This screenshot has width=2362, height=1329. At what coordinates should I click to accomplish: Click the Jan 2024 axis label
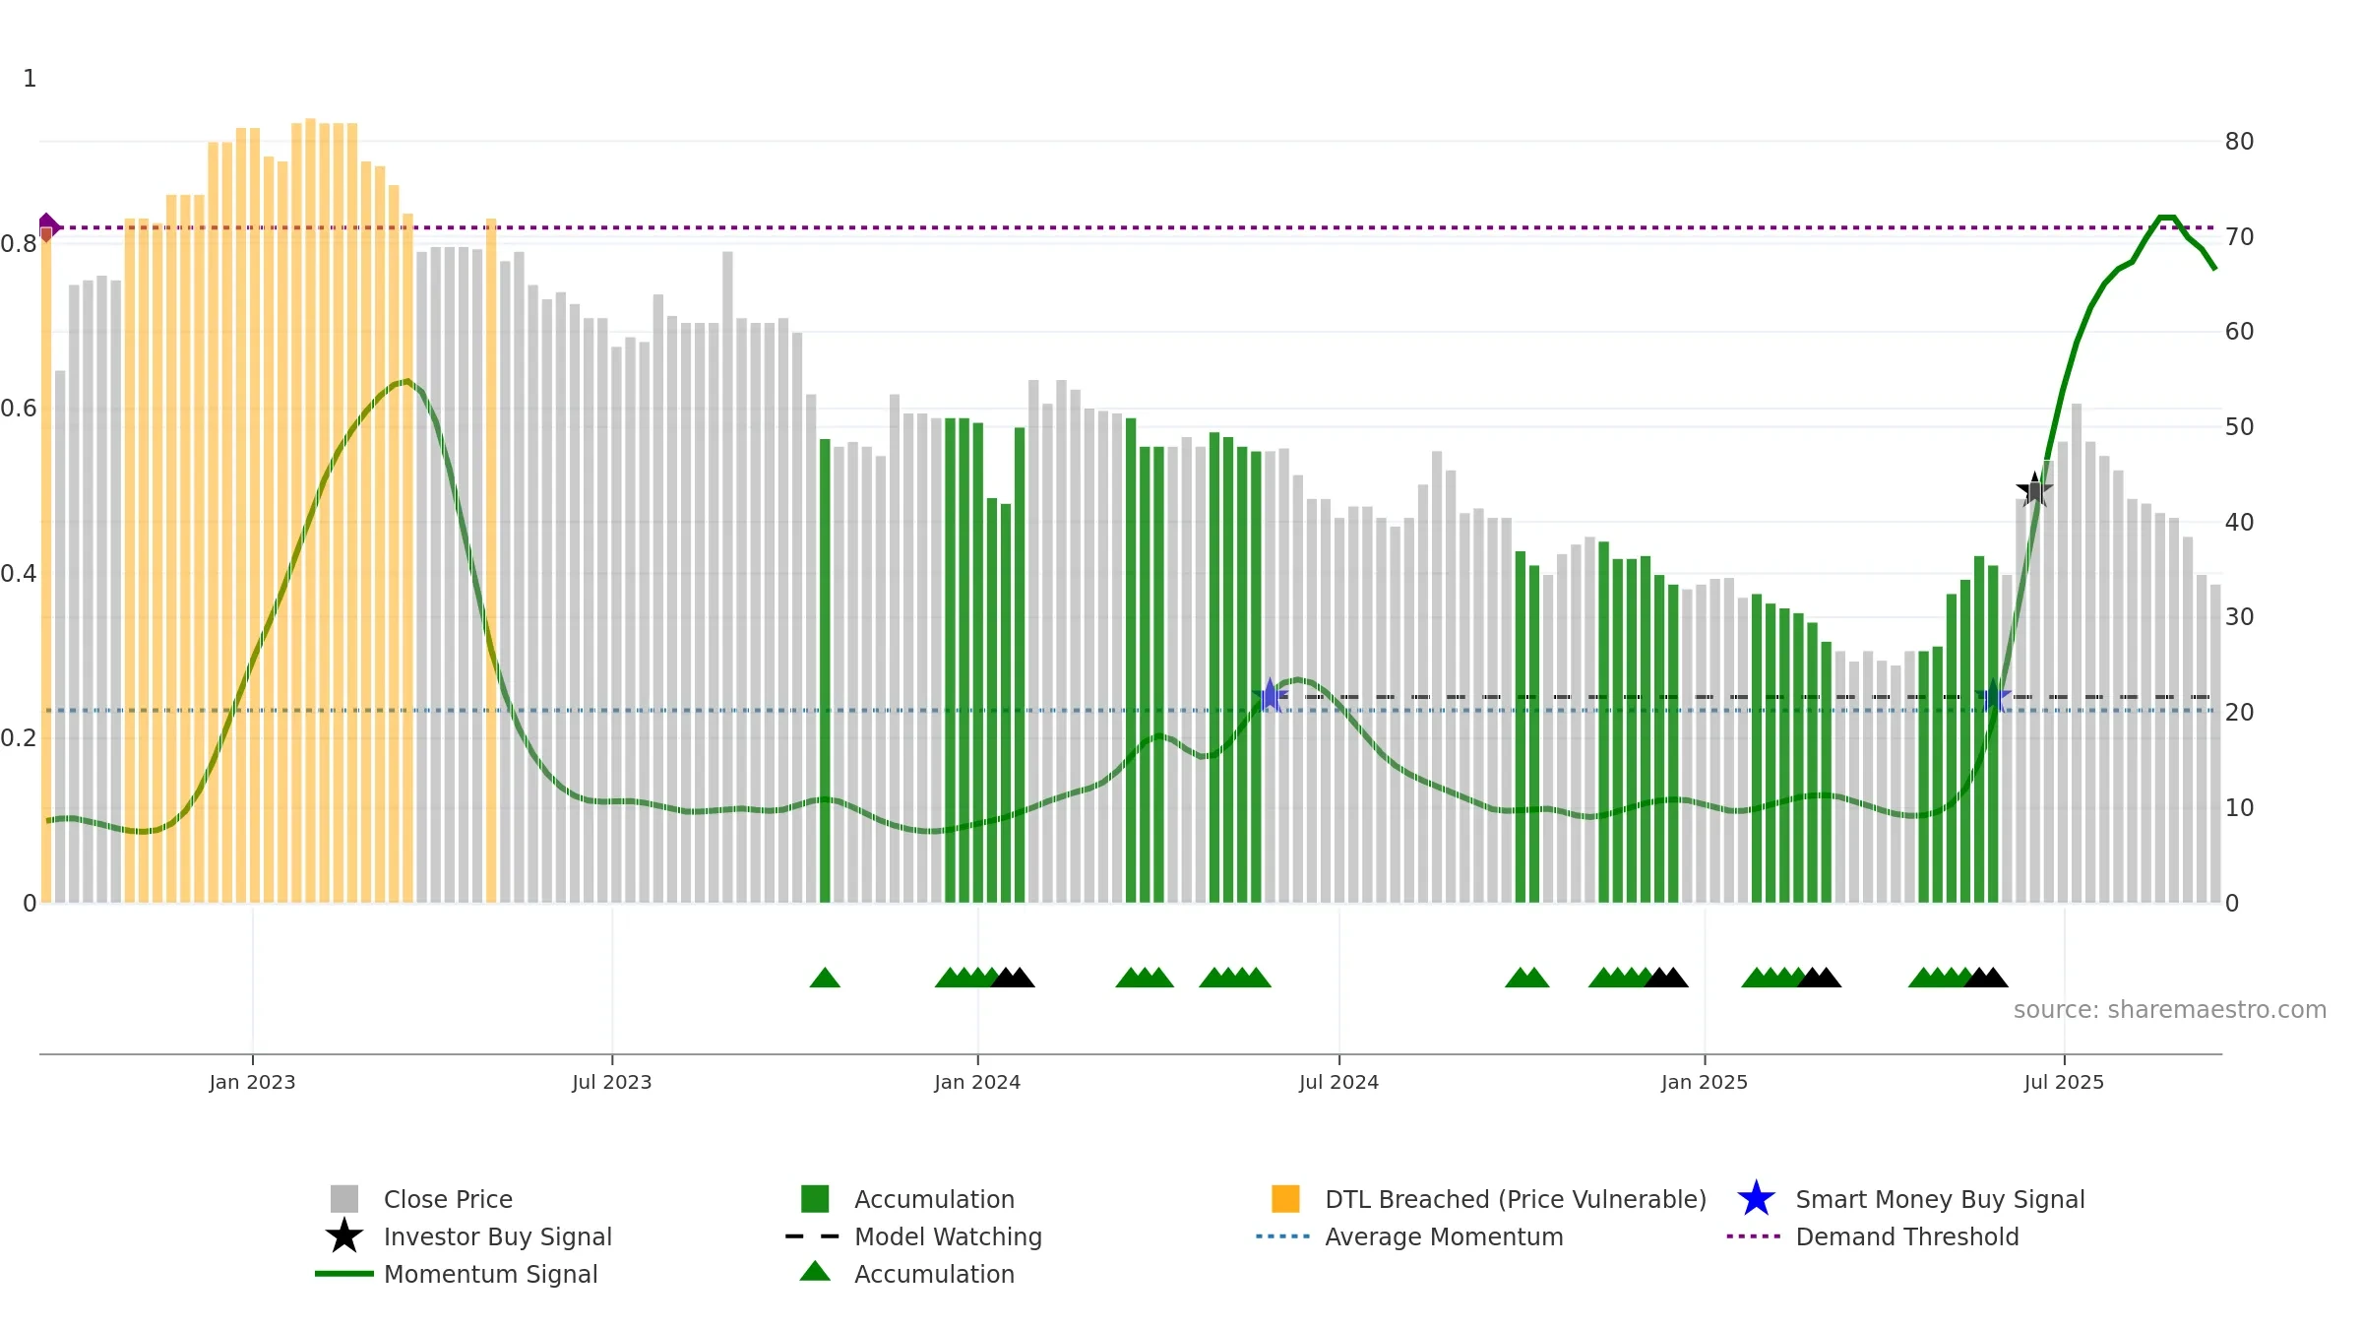click(x=977, y=1083)
